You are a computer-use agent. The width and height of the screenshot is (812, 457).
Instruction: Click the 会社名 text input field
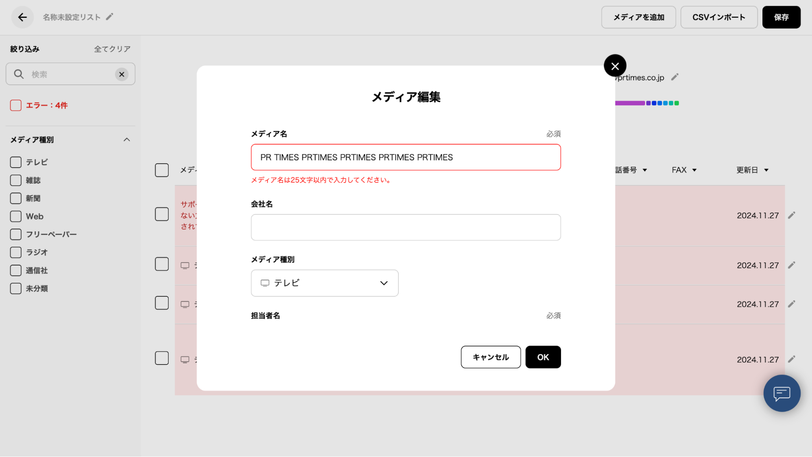[405, 227]
